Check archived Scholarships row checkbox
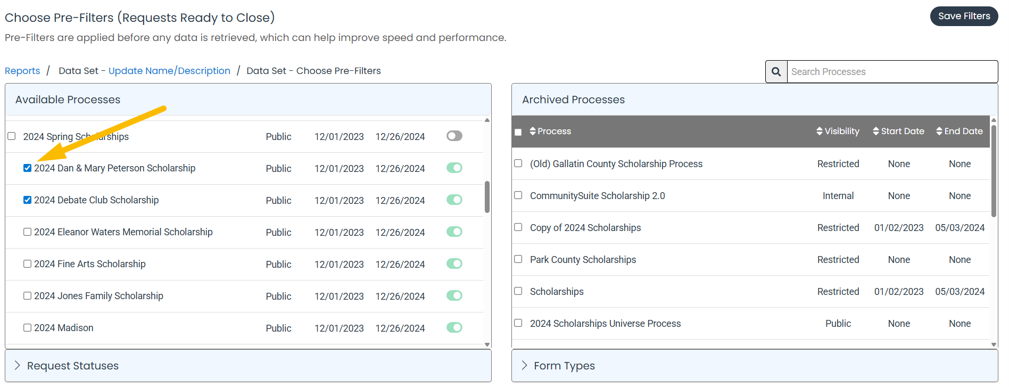Viewport: 1009px width, 387px height. (518, 291)
